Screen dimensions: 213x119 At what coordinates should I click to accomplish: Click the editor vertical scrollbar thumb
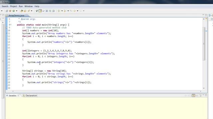(x=204, y=44)
